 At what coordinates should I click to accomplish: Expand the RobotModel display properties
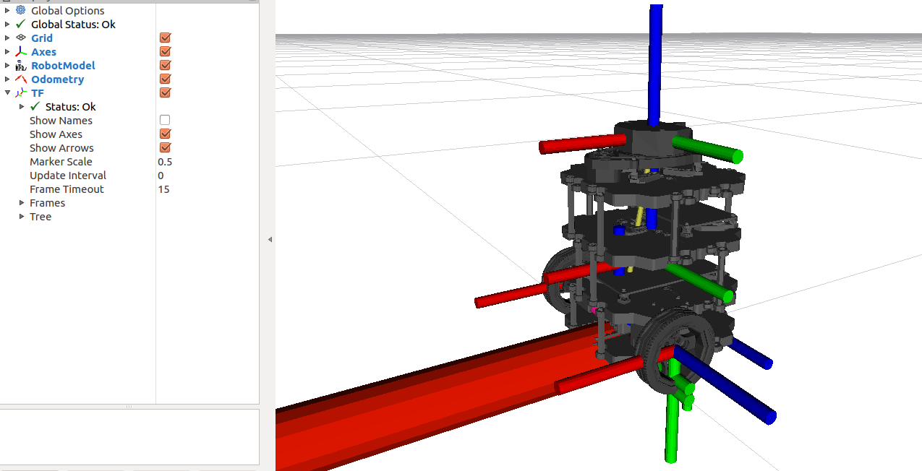[7, 65]
